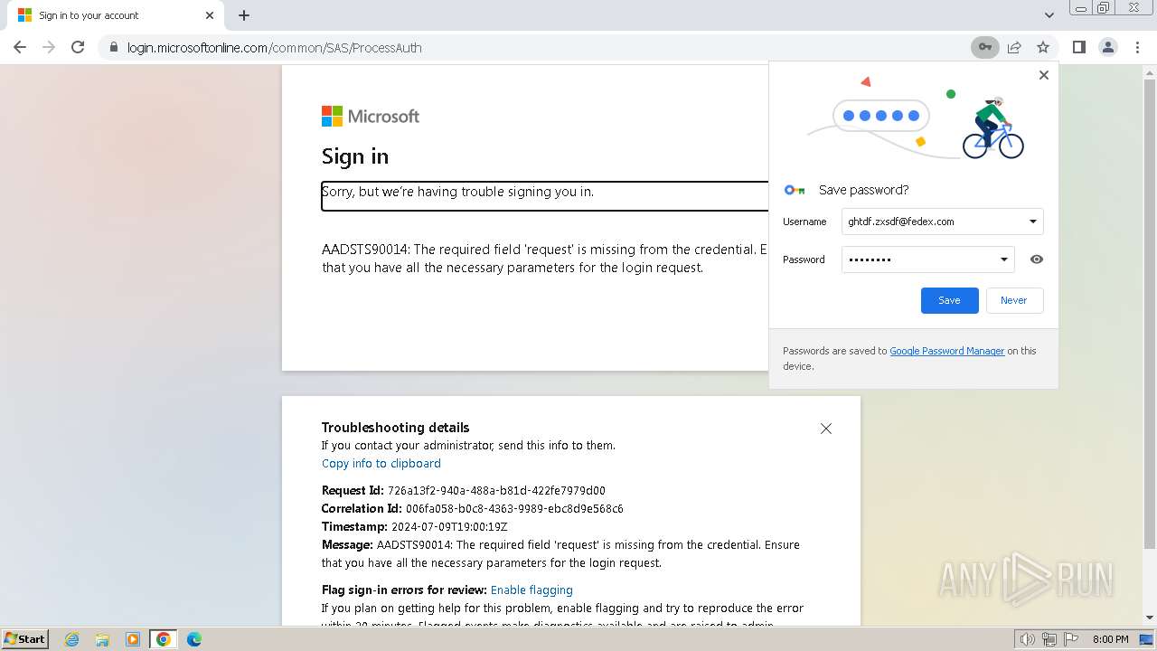Image resolution: width=1157 pixels, height=651 pixels.
Task: Show the saved password with eye icon
Action: 1037,259
